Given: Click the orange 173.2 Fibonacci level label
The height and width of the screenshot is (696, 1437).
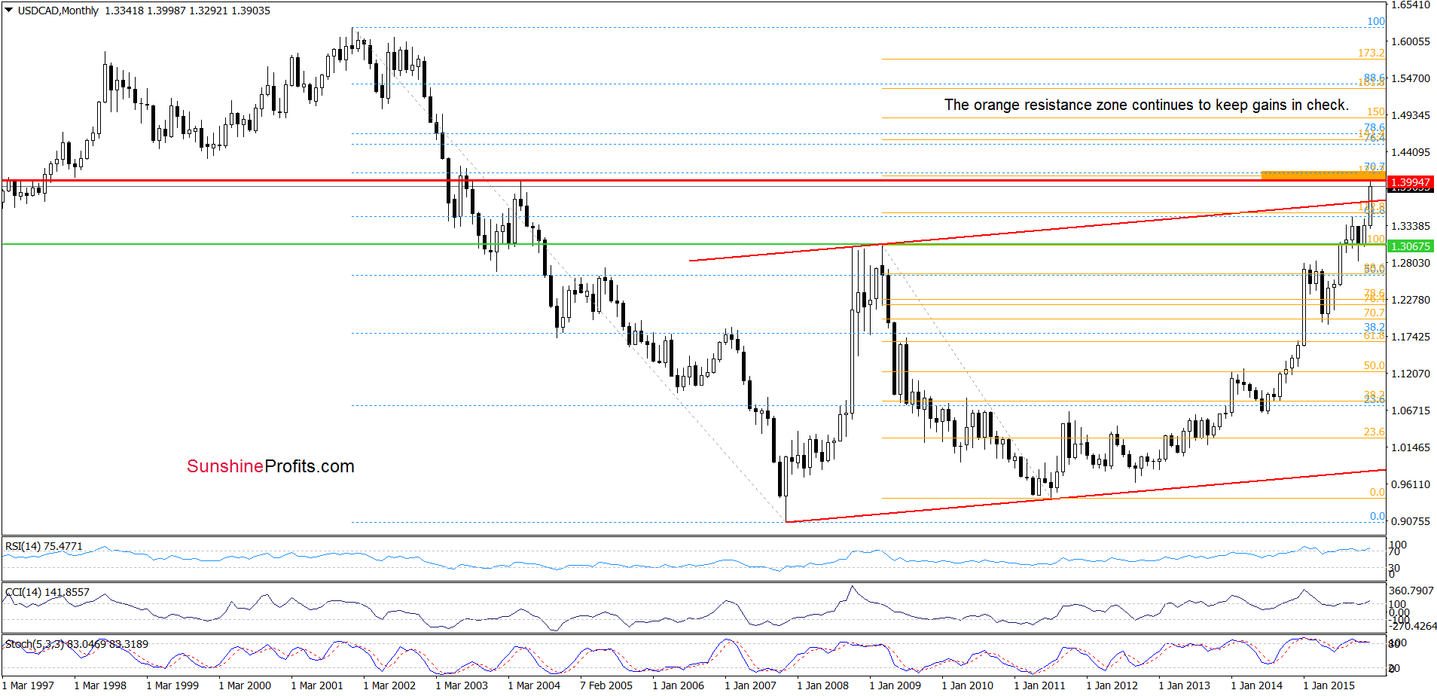Looking at the screenshot, I should (1371, 53).
